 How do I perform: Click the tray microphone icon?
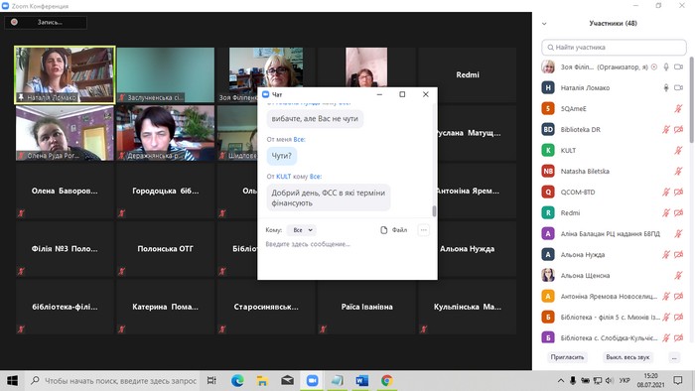pyautogui.click(x=573, y=381)
